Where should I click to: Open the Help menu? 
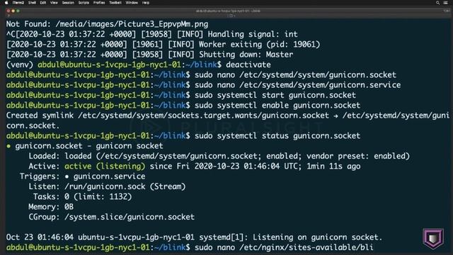tap(146, 3)
